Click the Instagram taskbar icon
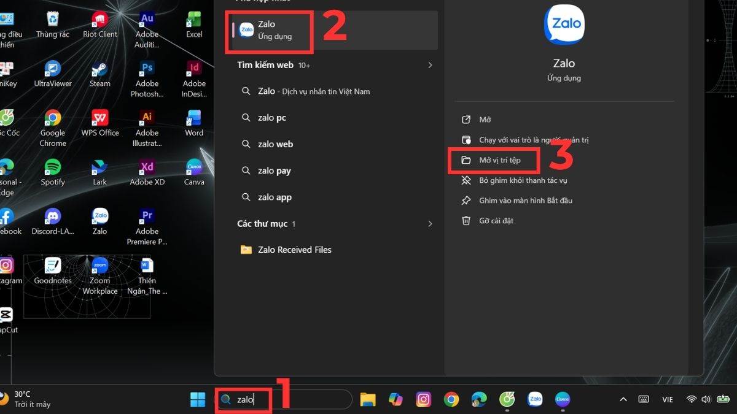 point(423,399)
